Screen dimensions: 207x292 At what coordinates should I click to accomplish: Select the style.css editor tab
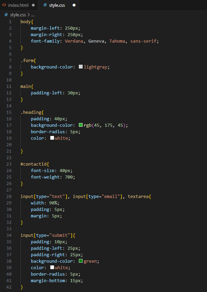click(x=58, y=5)
